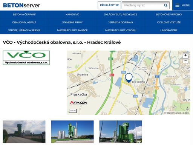Viewport: 193px width, 145px height.
Task: Click the Přihlásit se button
Action: point(109,5)
